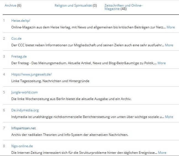179x156 pixels.
Task: Click rank number 7 beside Infopartisan.net
Action: click(4, 128)
